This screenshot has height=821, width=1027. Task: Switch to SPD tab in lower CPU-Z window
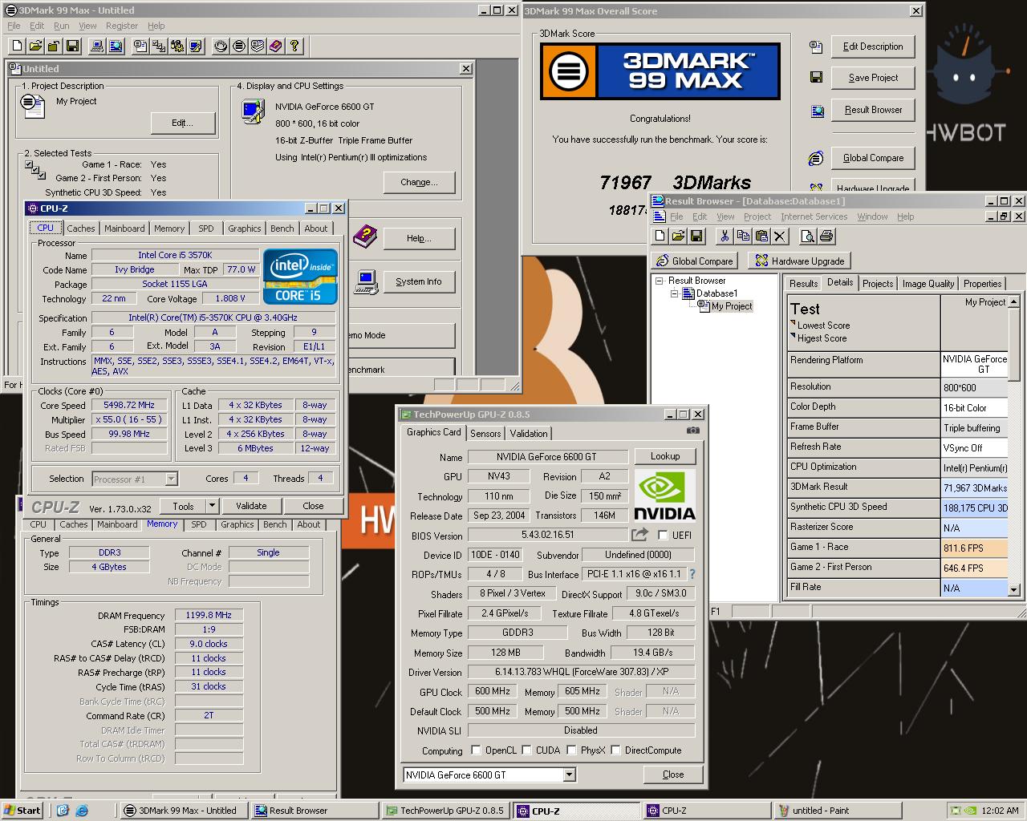pos(198,524)
